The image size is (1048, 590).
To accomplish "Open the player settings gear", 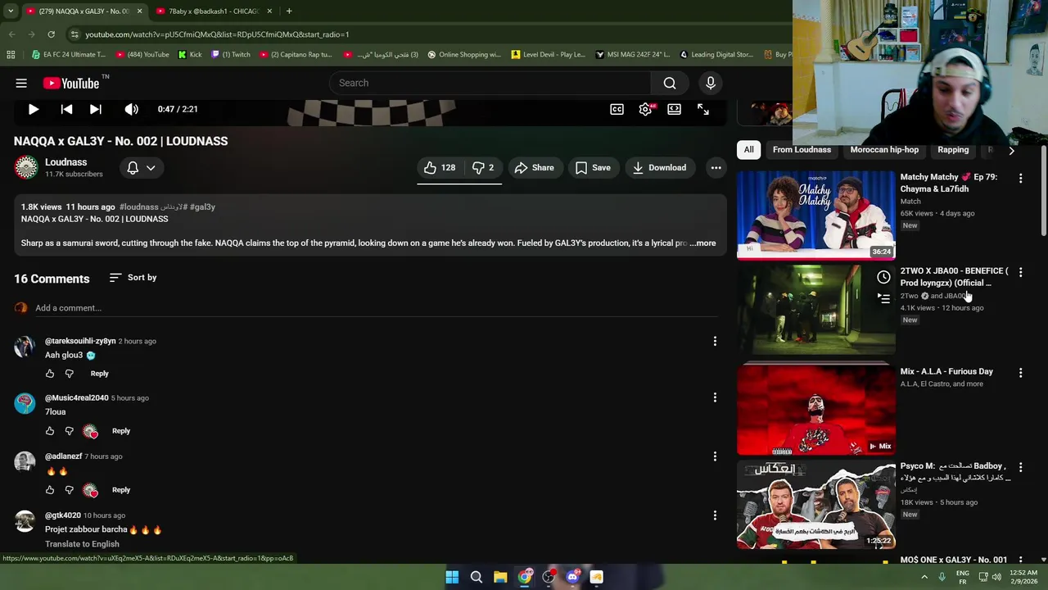I will (x=645, y=109).
